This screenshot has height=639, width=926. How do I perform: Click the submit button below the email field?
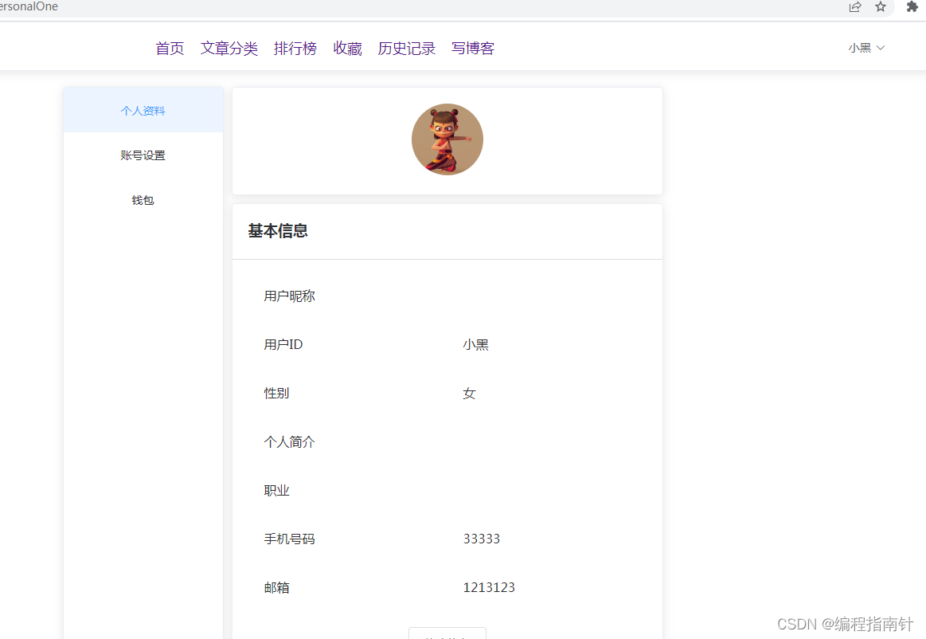click(x=447, y=634)
